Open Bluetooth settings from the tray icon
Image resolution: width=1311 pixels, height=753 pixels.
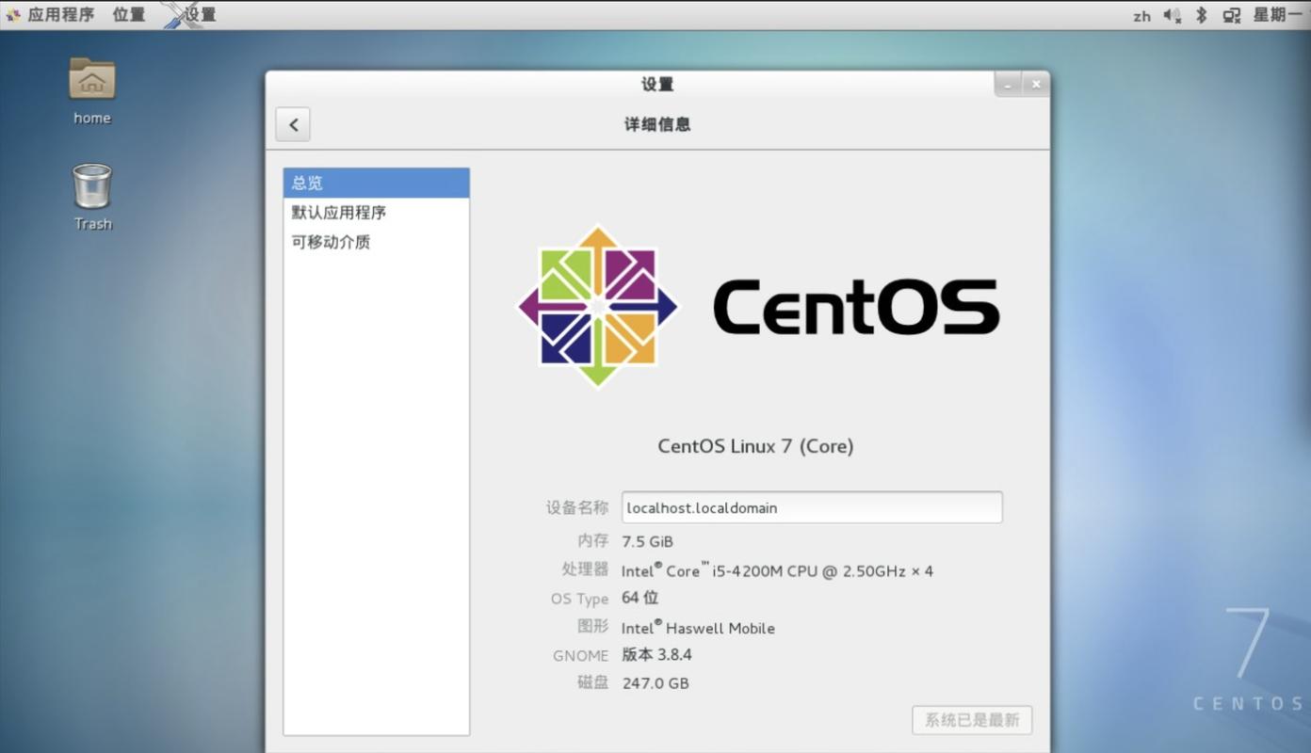[1200, 14]
